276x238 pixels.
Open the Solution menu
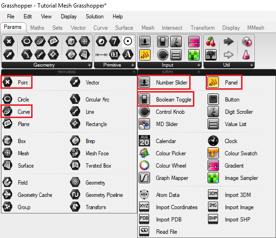click(x=94, y=17)
